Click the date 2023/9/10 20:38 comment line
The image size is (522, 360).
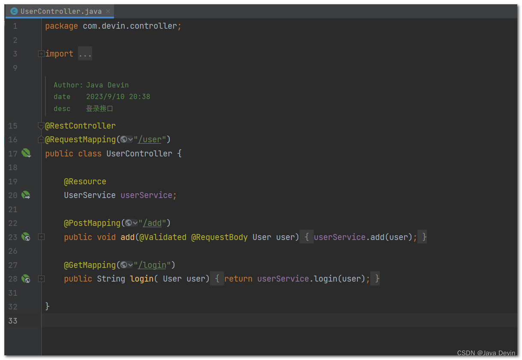coord(102,97)
